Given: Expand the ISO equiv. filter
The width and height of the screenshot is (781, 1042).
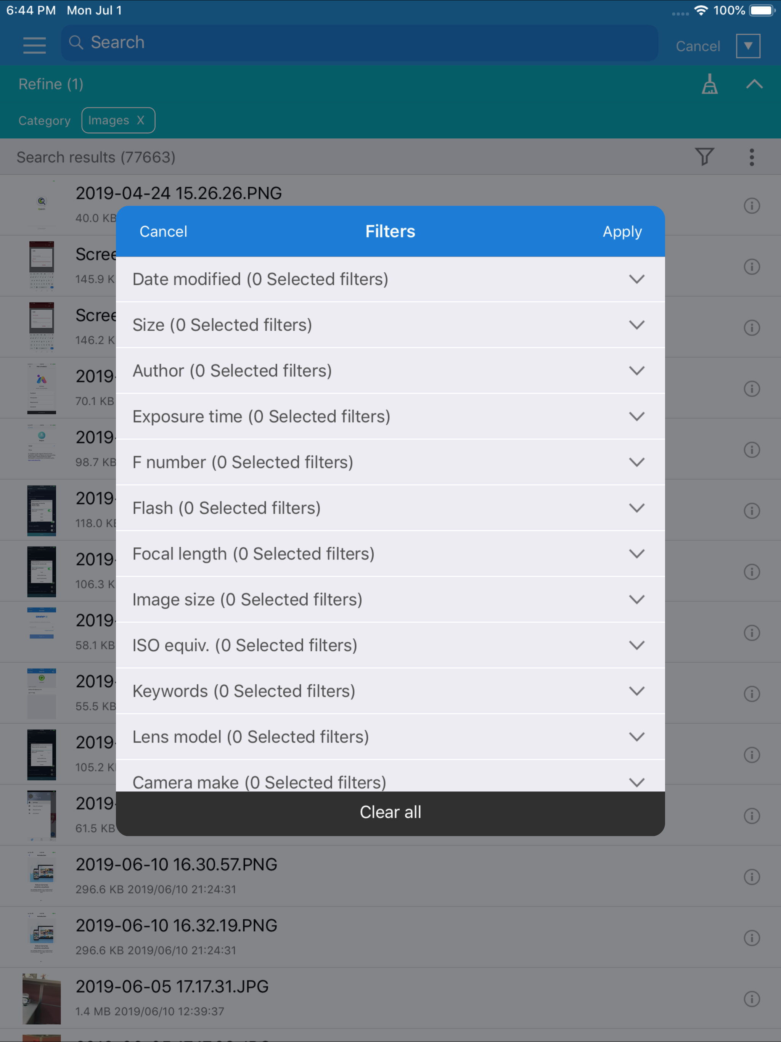Looking at the screenshot, I should [x=390, y=645].
